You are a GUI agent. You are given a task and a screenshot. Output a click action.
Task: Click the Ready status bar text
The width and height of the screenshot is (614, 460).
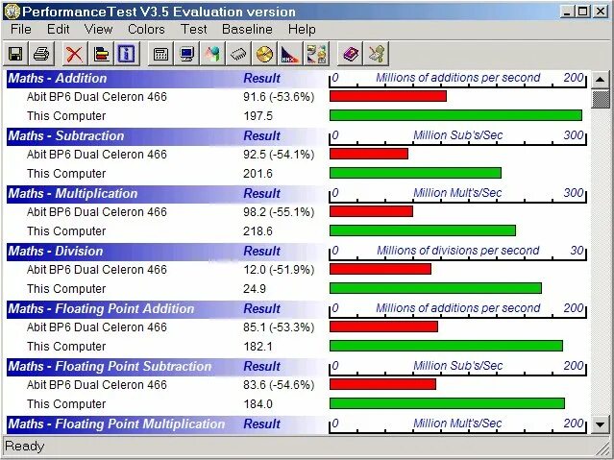[25, 446]
